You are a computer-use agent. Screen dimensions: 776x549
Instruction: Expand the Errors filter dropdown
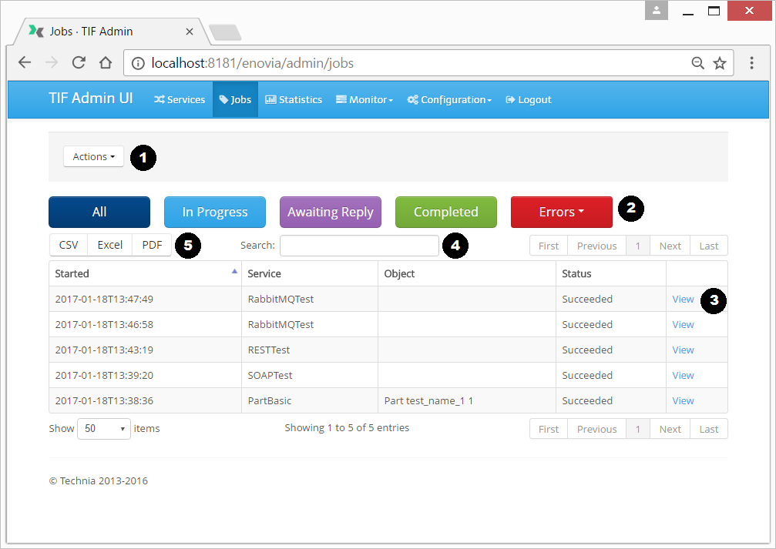(x=561, y=212)
